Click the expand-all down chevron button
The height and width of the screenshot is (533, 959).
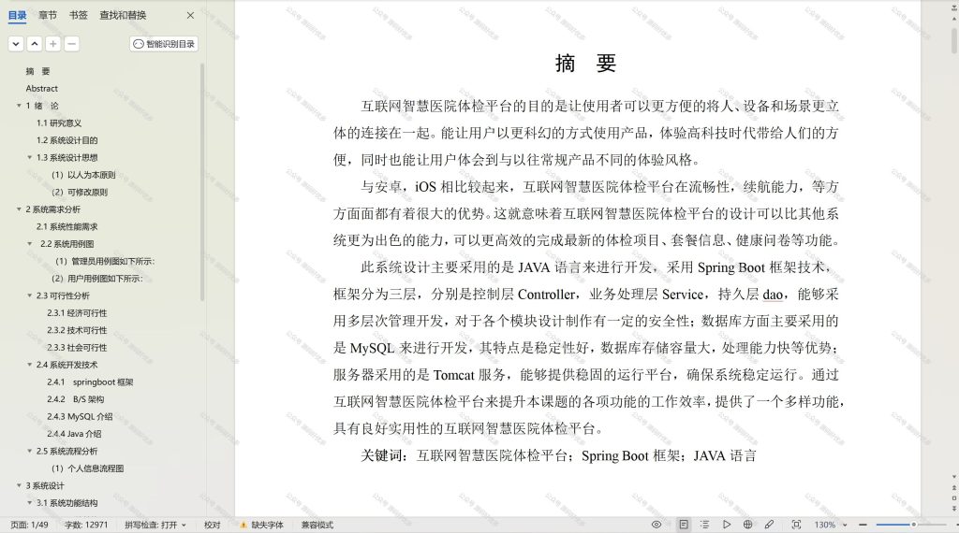coord(17,44)
